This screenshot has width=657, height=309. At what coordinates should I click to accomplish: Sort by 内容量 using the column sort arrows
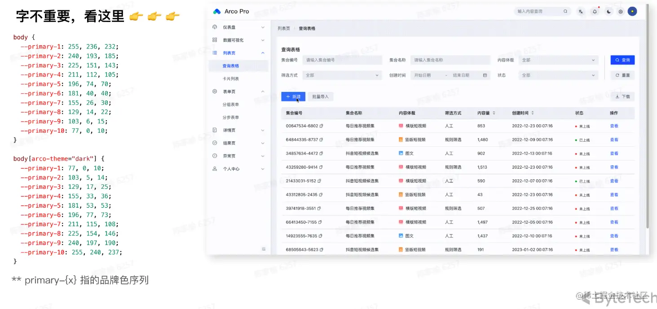(494, 113)
